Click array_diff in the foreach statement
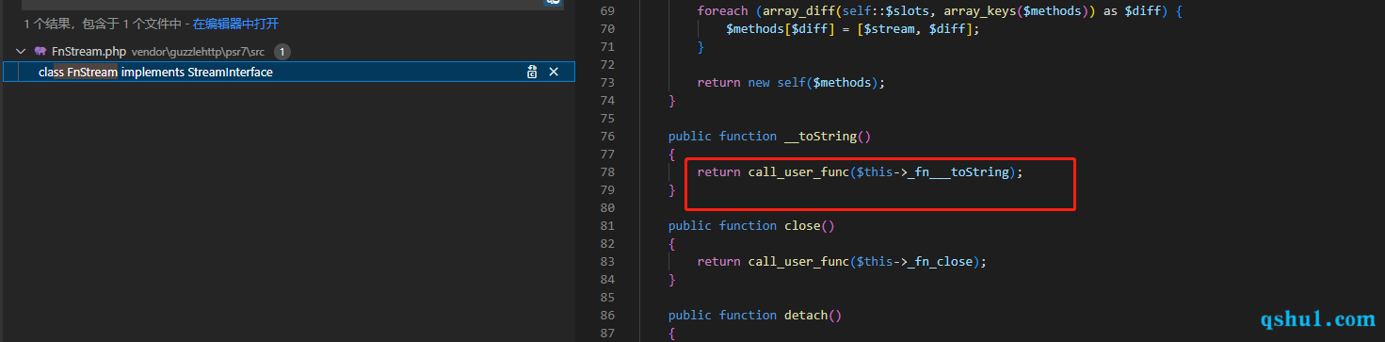Image resolution: width=1385 pixels, height=342 pixels. pos(791,10)
